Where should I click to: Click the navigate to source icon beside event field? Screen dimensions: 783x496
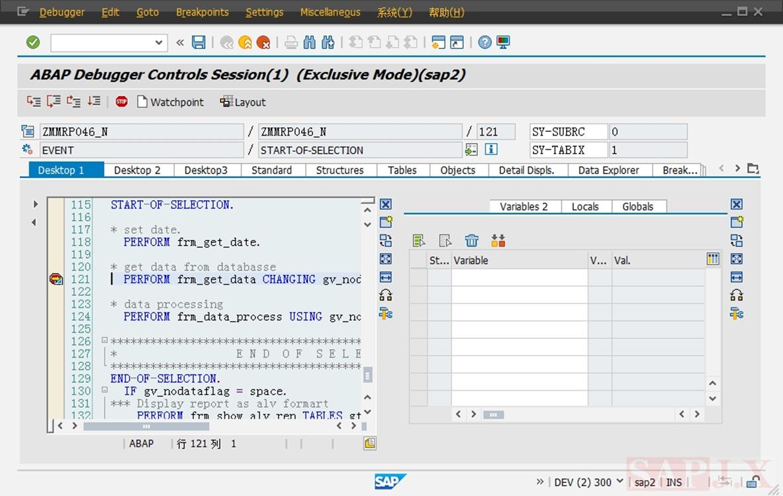click(x=471, y=150)
